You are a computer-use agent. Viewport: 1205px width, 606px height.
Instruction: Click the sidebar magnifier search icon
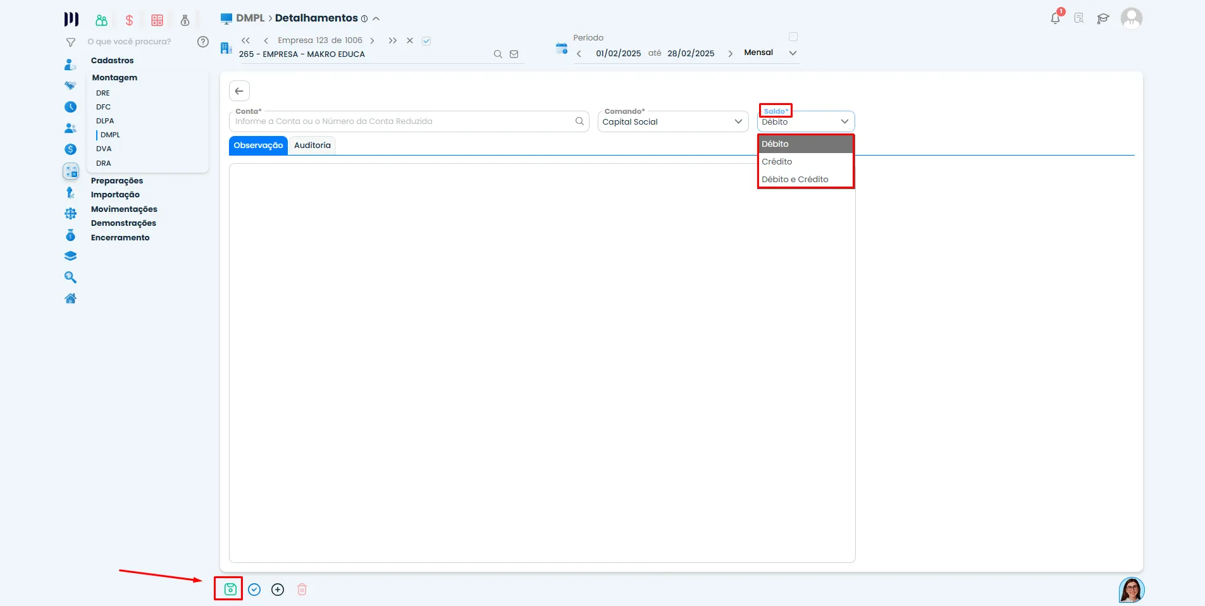tap(70, 277)
